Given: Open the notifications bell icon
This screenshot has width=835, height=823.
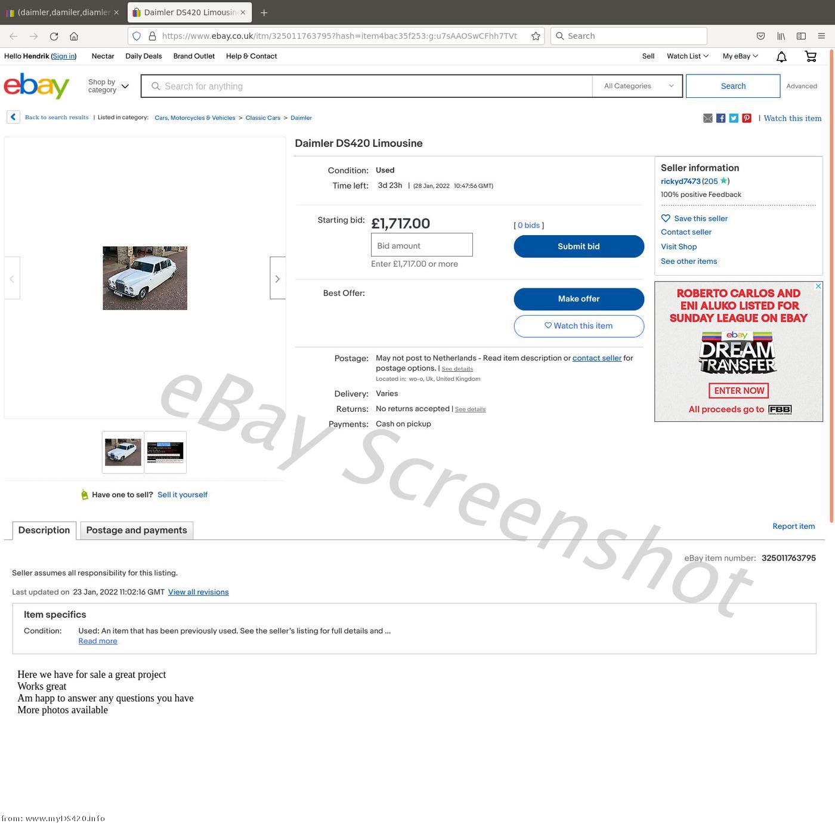Looking at the screenshot, I should pyautogui.click(x=781, y=57).
